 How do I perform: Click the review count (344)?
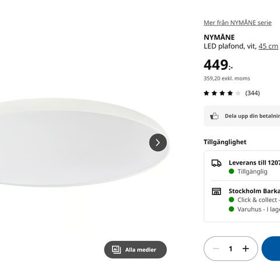253,93
